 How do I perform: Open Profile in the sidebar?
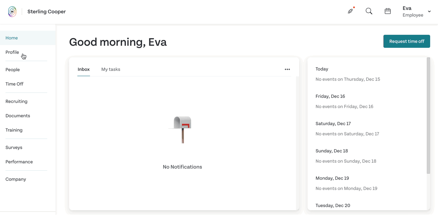tap(12, 52)
